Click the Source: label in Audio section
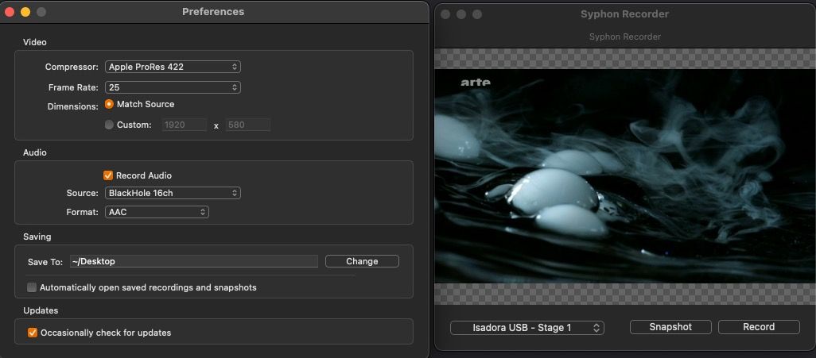Image resolution: width=816 pixels, height=358 pixels. (x=82, y=193)
